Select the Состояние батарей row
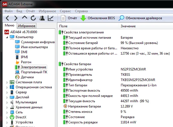Viewport: 173px width, 127px height. click(x=115, y=43)
